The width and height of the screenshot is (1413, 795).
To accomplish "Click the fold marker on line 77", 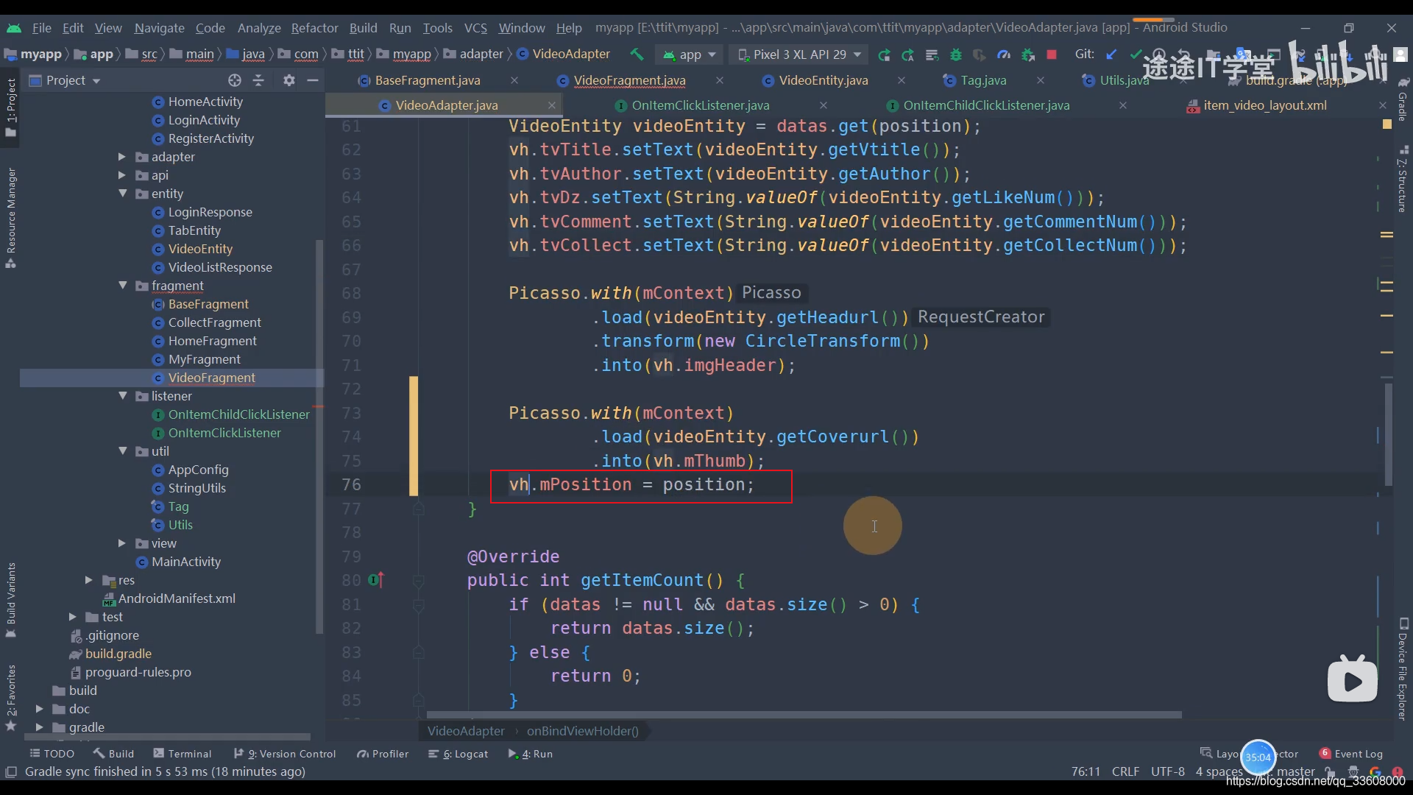I will [418, 509].
